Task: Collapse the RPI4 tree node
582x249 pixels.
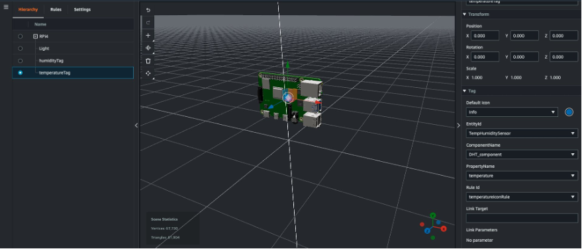Action: pyautogui.click(x=35, y=36)
